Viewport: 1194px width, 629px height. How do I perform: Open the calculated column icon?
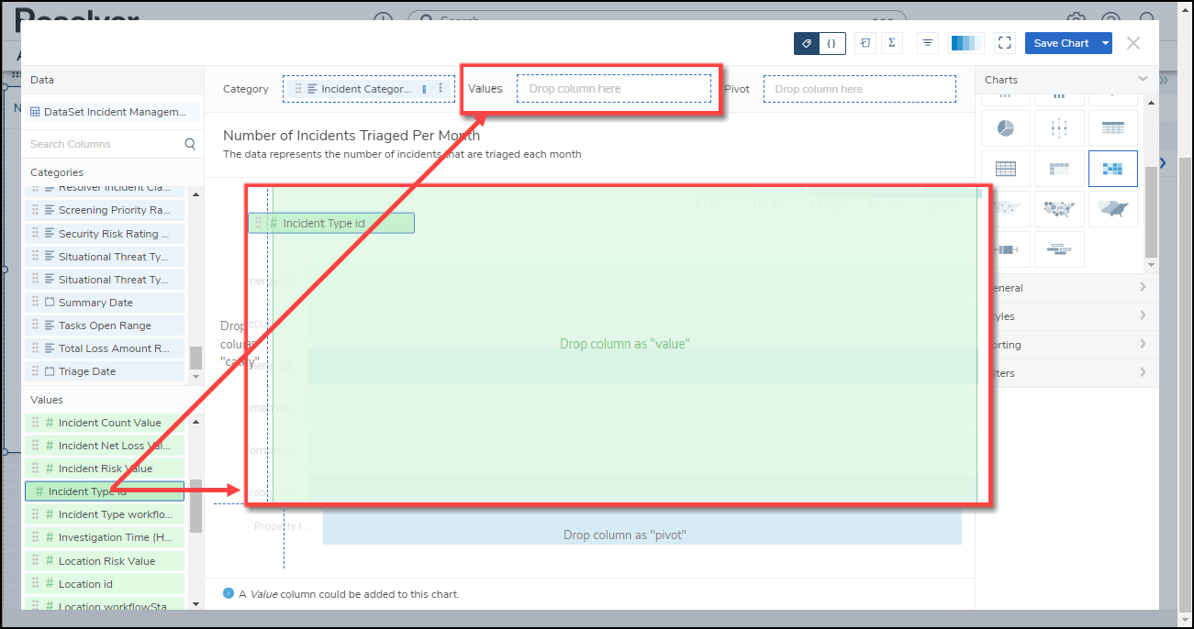coord(865,43)
